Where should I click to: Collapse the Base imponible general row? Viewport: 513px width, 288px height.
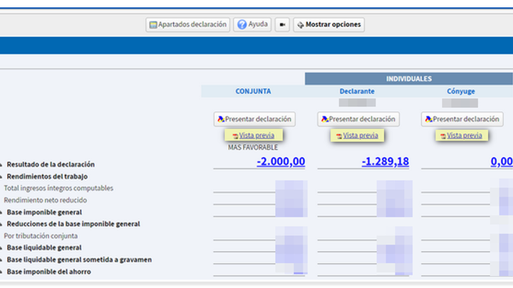point(1,213)
